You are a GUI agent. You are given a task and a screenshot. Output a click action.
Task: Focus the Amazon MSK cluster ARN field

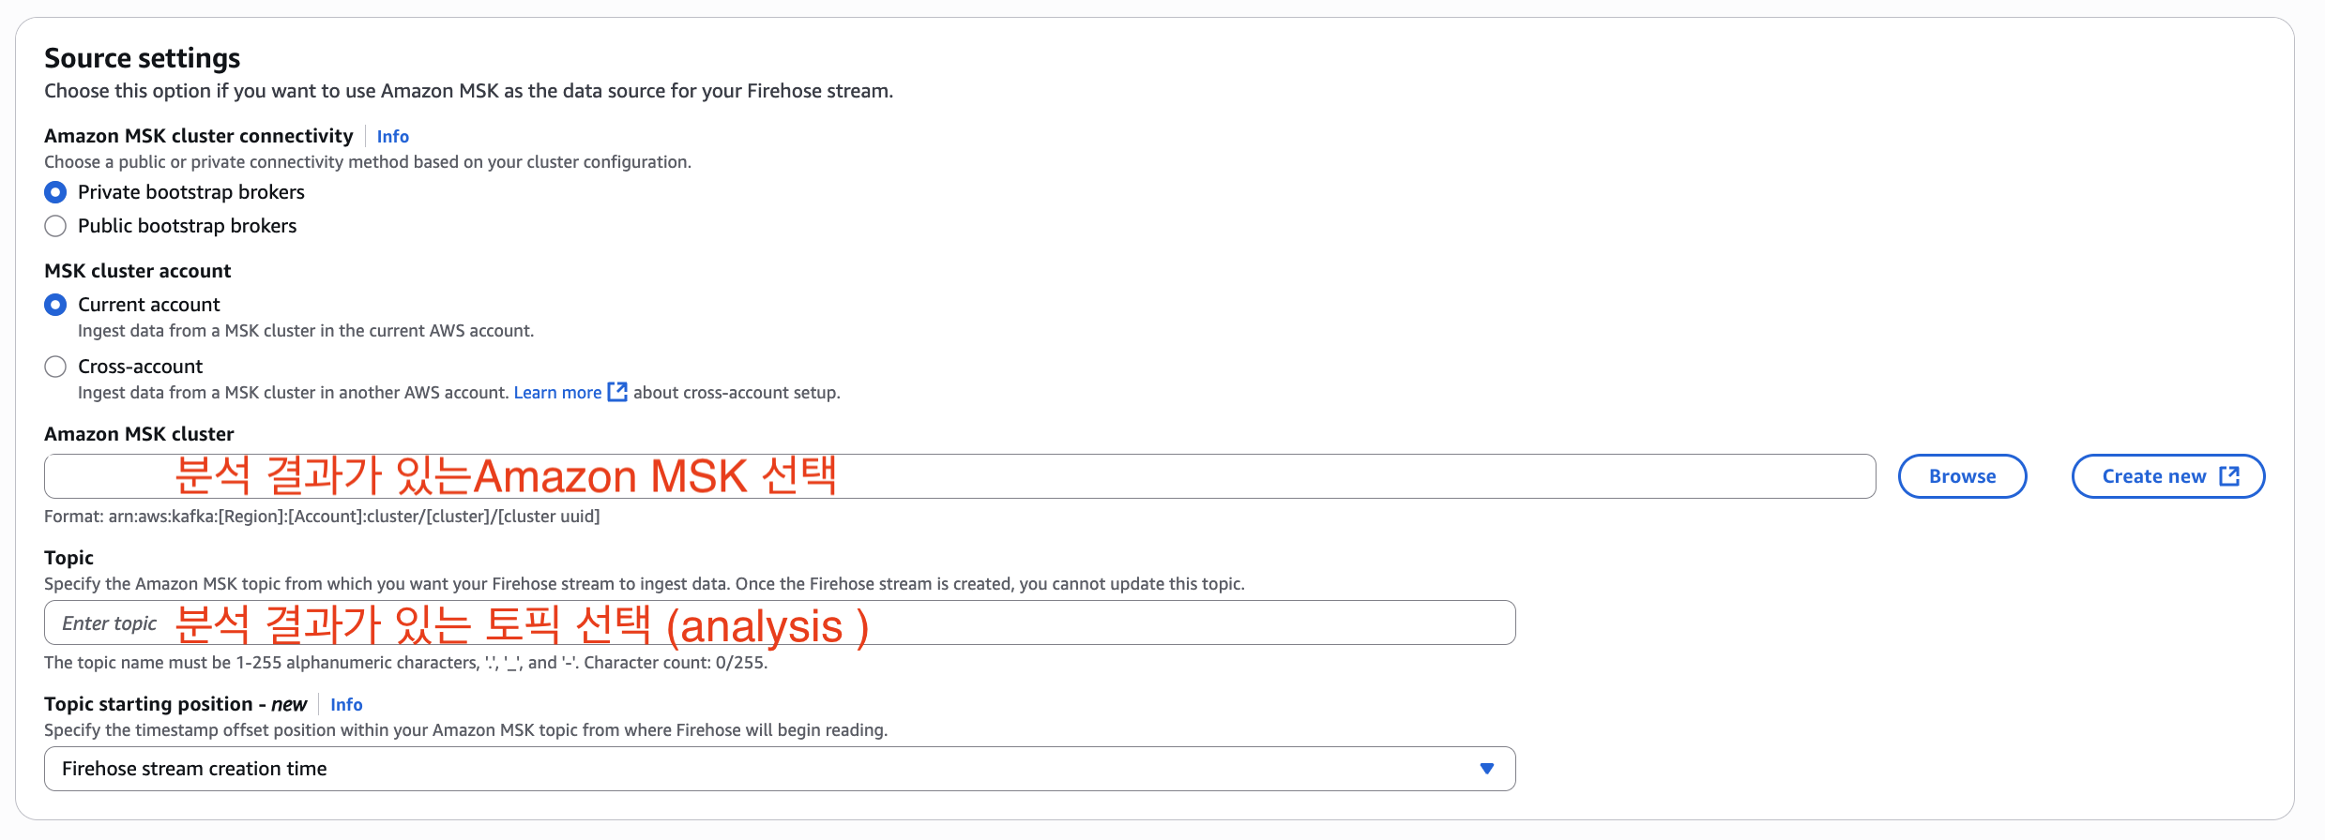[x=959, y=476]
